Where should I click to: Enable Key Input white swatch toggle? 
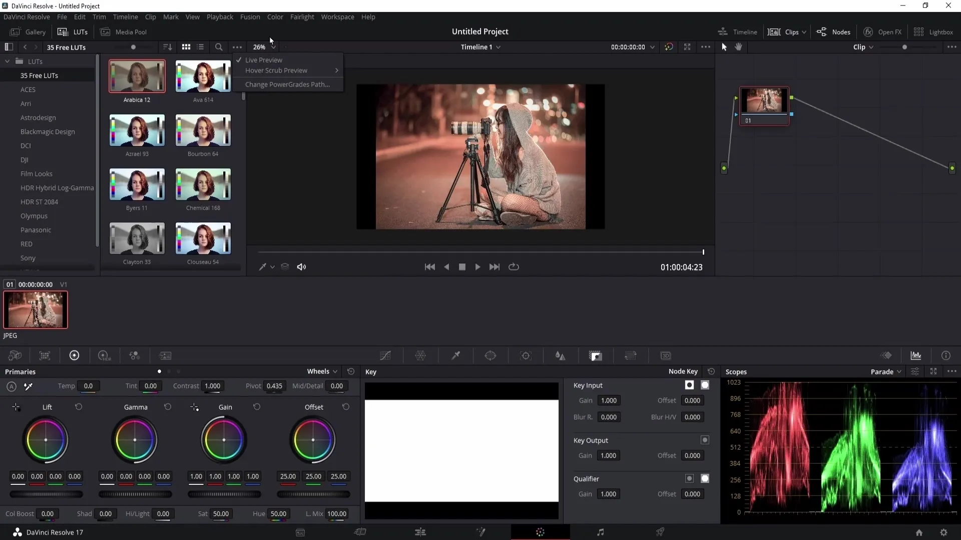(x=690, y=385)
